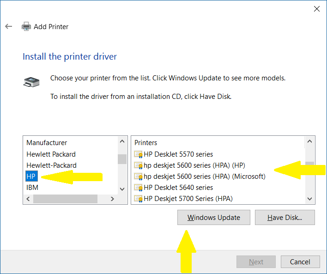Select HP DeskJet 5640 series printer
This screenshot has width=327, height=274.
click(x=178, y=188)
